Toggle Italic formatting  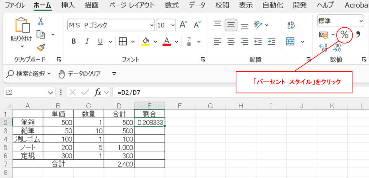[x=86, y=41]
